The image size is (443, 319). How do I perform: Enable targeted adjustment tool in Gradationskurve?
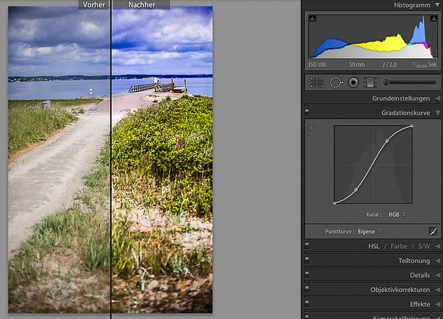311,128
